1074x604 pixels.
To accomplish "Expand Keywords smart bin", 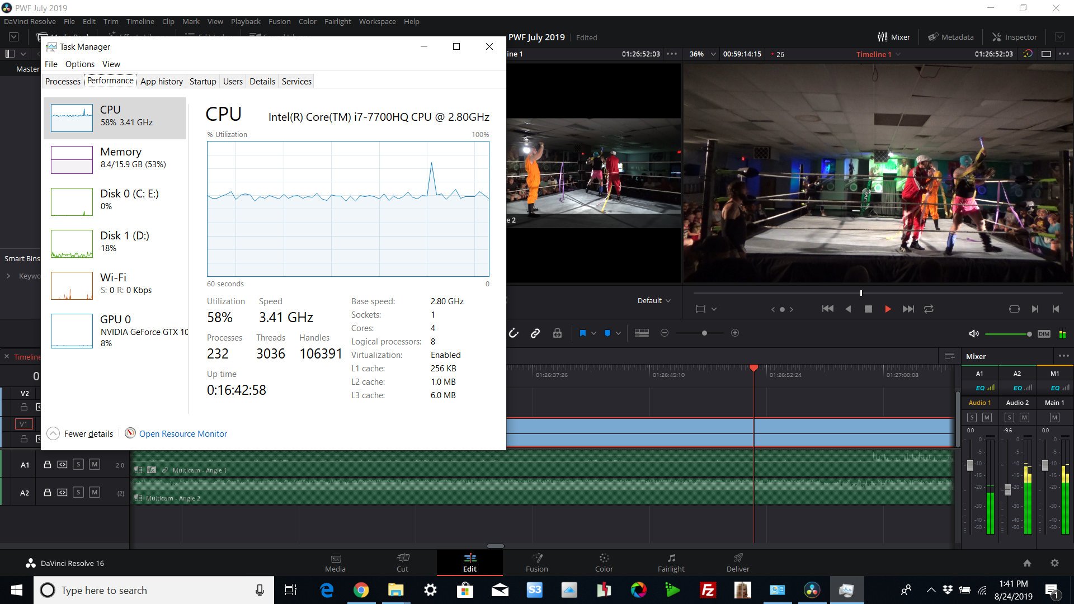I will coord(8,276).
